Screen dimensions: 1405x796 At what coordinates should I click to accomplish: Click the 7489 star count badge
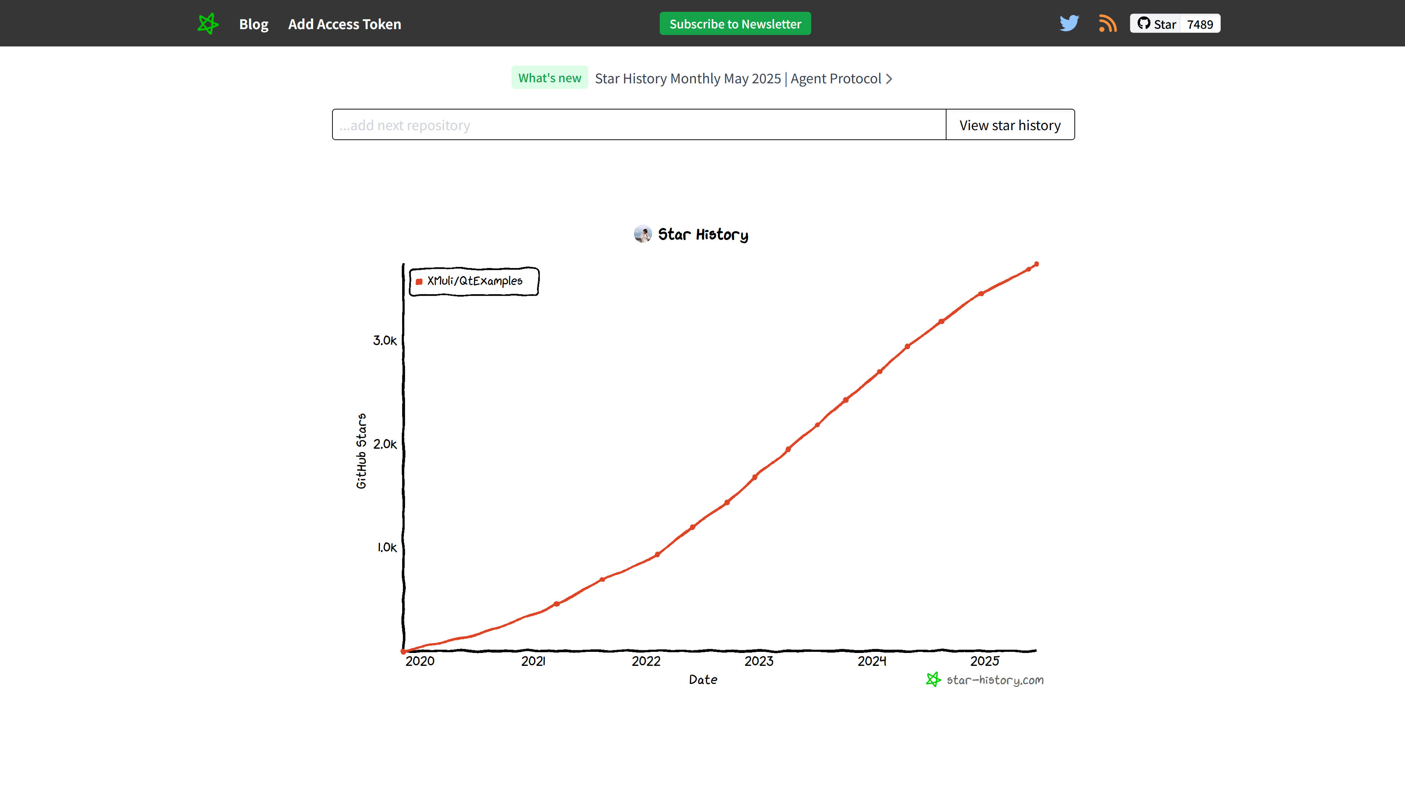point(1200,24)
